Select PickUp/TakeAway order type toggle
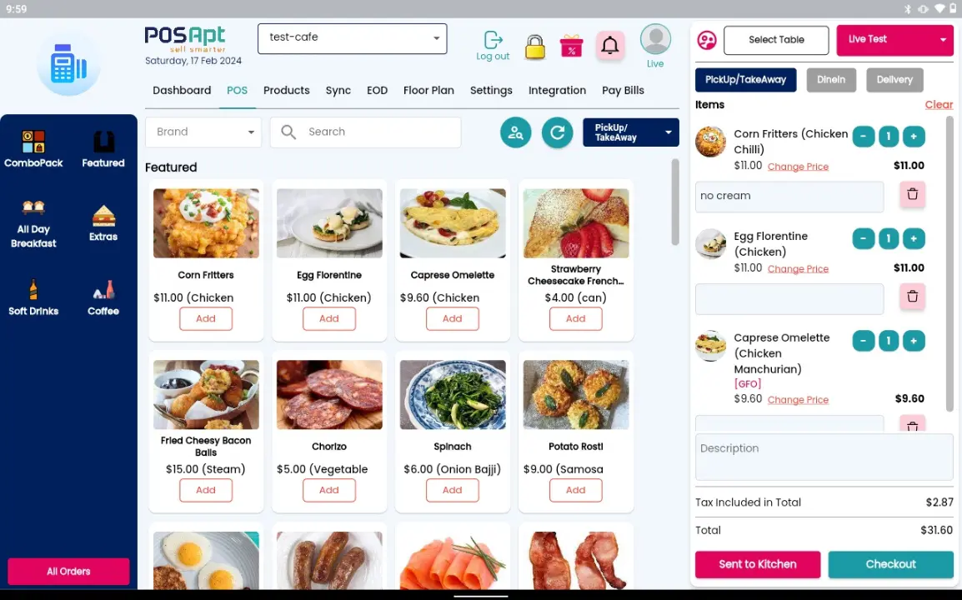This screenshot has width=962, height=600. point(745,80)
